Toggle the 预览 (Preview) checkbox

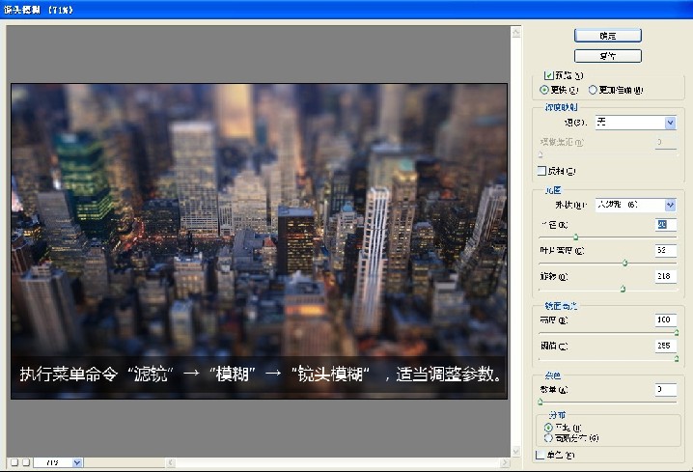549,74
